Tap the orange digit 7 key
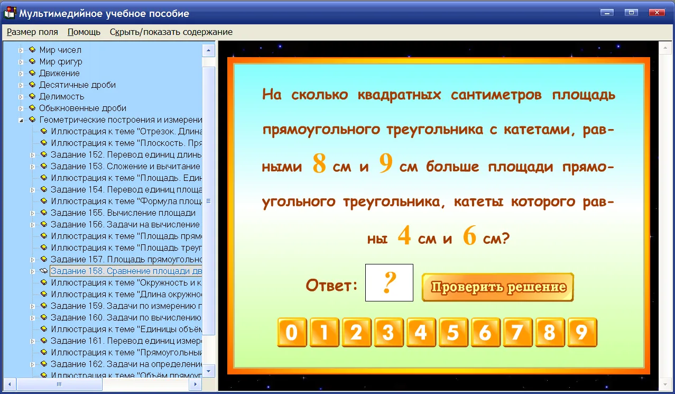 click(517, 333)
